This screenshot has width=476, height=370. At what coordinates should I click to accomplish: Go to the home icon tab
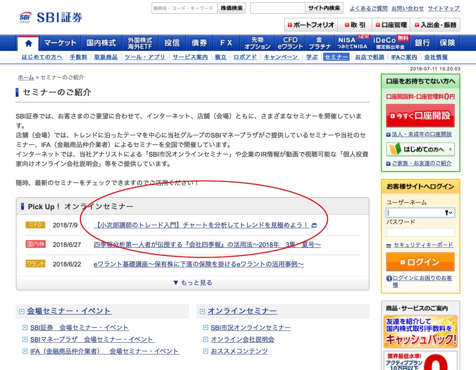(28, 43)
